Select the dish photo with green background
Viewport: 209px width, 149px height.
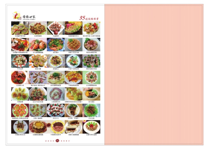(91, 78)
